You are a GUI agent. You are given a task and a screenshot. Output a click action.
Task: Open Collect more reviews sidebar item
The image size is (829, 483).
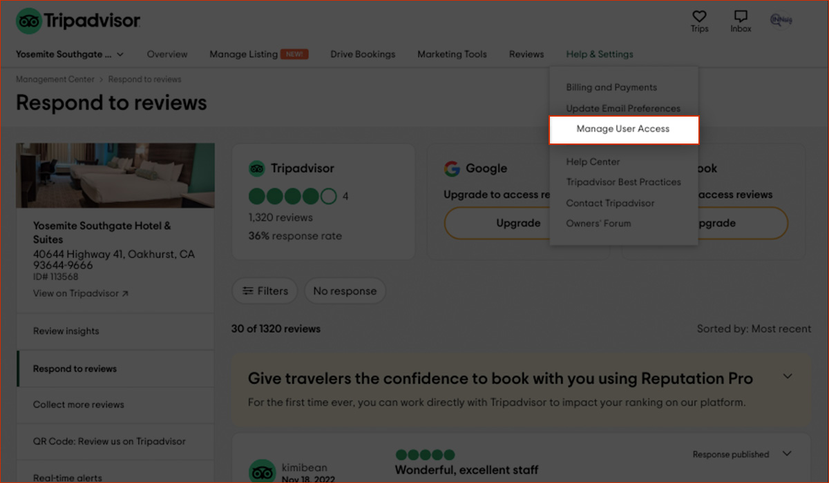coord(115,405)
